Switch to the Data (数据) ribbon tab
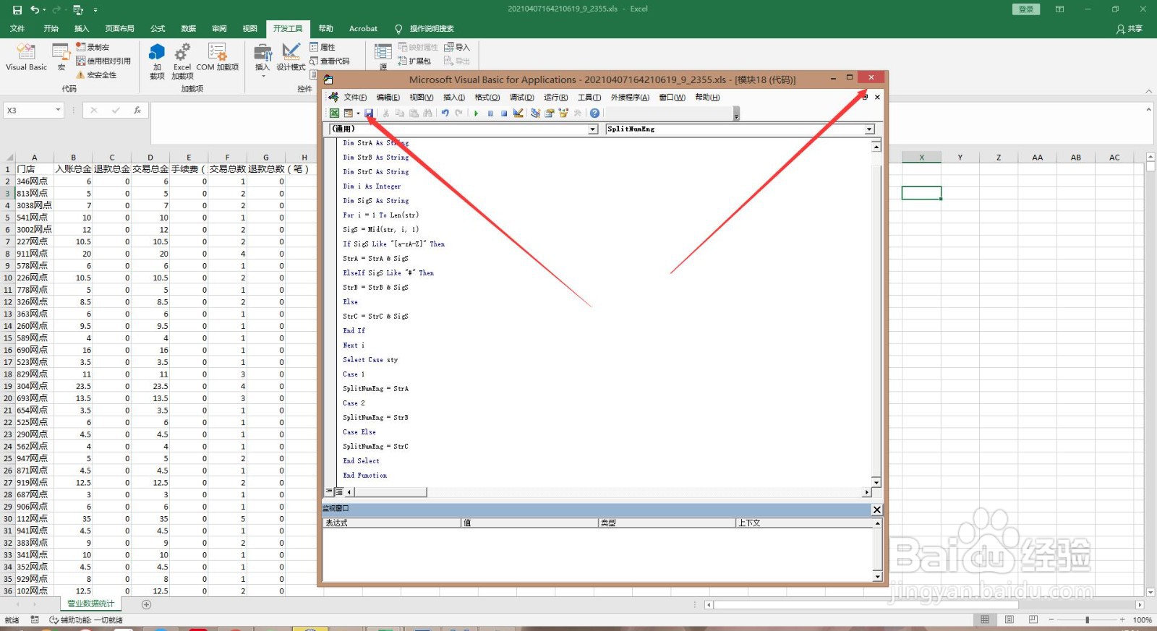Screen dimensions: 1157x631 [189, 29]
